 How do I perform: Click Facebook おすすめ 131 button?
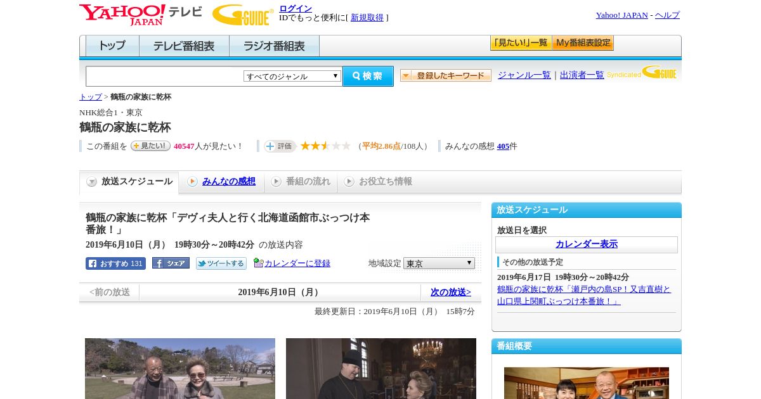pyautogui.click(x=115, y=263)
